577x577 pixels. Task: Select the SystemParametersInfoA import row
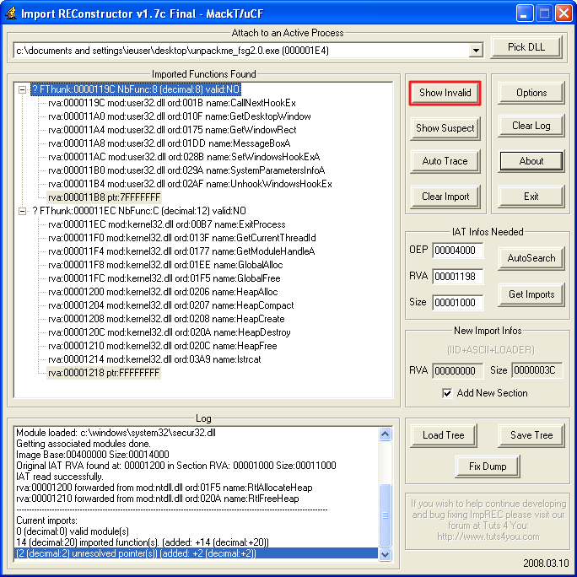[x=186, y=170]
